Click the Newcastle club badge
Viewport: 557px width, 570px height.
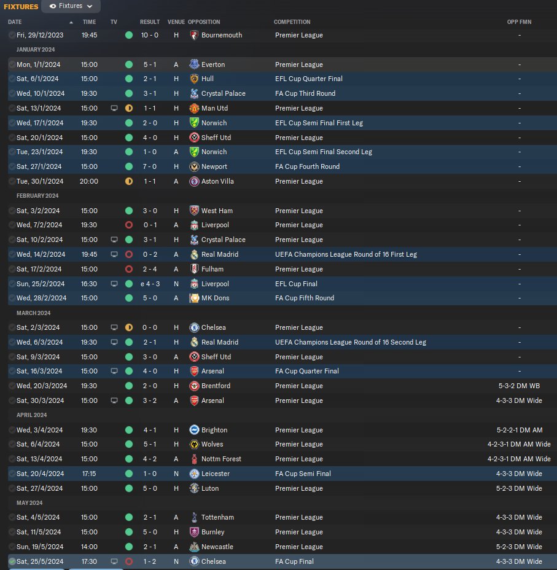pos(195,547)
